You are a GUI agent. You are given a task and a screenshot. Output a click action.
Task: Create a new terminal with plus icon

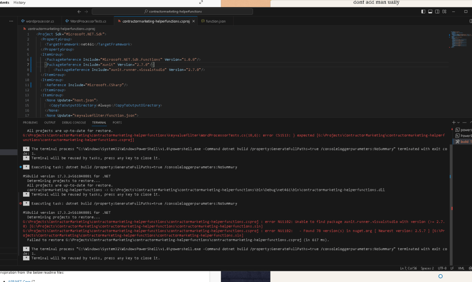[454, 122]
